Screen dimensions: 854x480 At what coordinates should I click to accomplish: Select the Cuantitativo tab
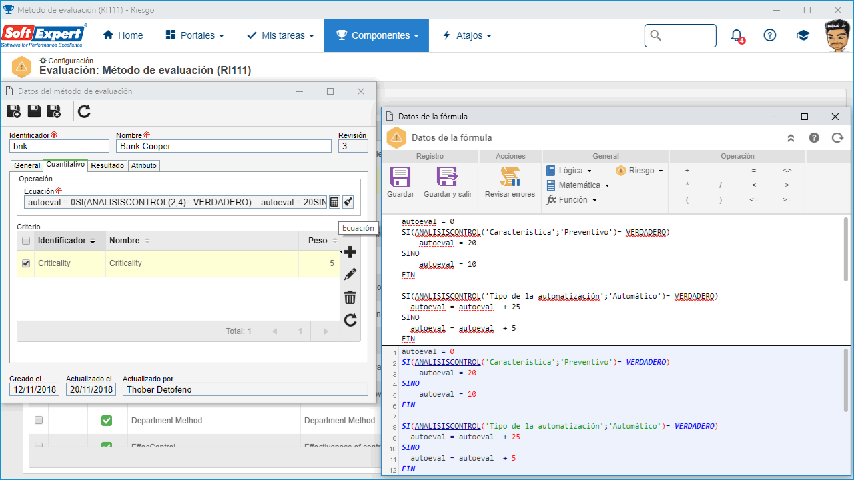click(x=65, y=164)
